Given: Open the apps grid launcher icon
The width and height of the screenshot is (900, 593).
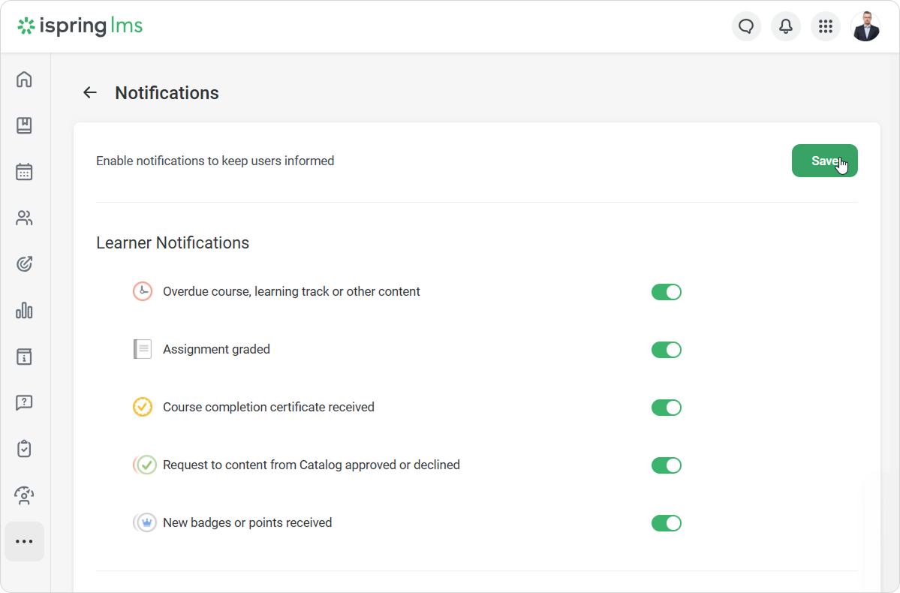Looking at the screenshot, I should tap(826, 27).
